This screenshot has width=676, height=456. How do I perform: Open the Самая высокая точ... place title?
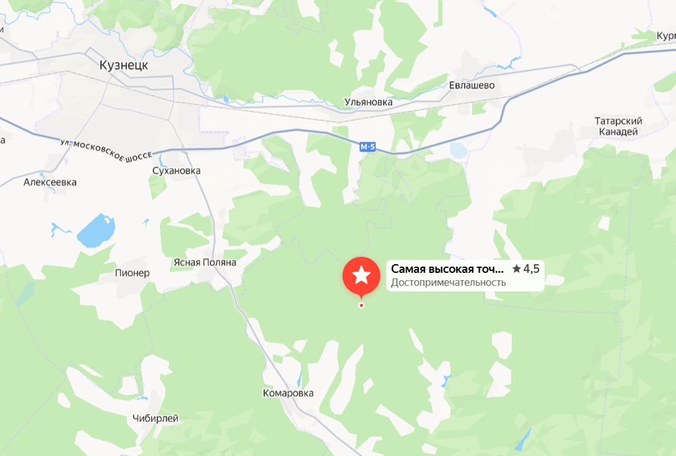pyautogui.click(x=447, y=269)
